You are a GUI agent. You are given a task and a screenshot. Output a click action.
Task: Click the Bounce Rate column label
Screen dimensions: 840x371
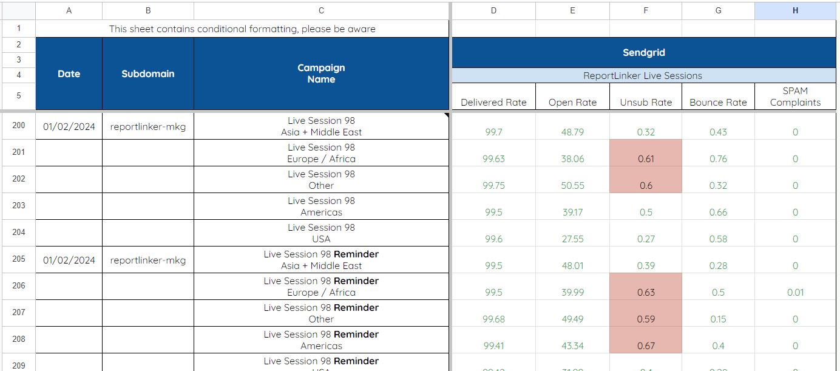[718, 97]
